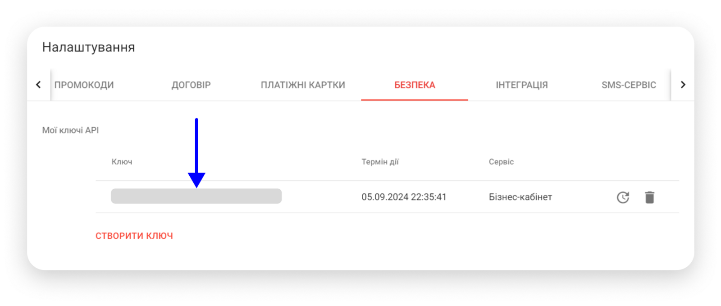
Task: Open the SMS-СЕРВІС tab
Action: (629, 85)
